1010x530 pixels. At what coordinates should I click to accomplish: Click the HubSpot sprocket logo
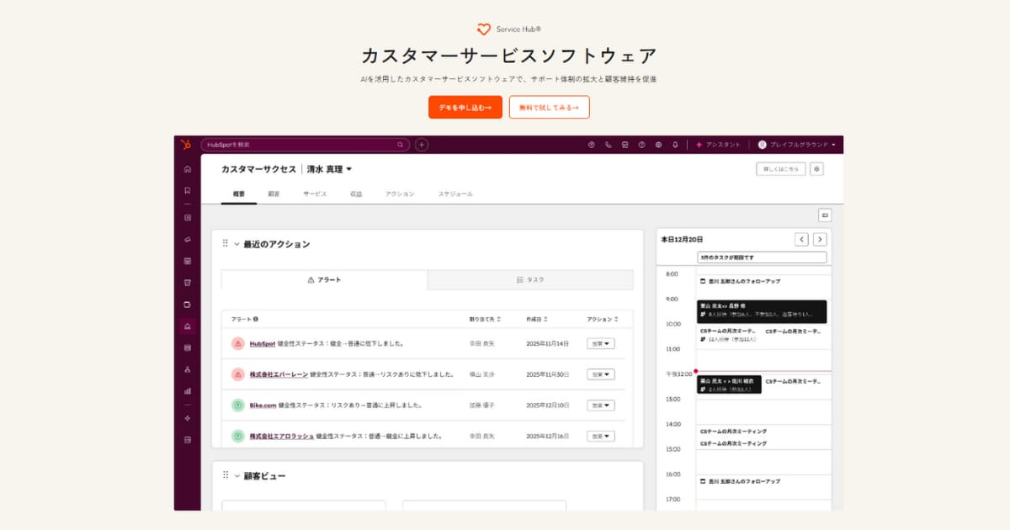(186, 145)
